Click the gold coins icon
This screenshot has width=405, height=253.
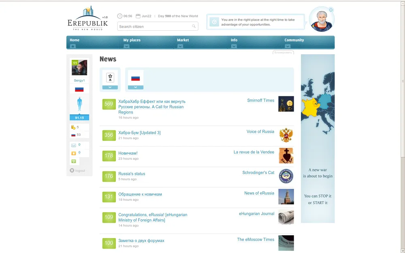73,127
